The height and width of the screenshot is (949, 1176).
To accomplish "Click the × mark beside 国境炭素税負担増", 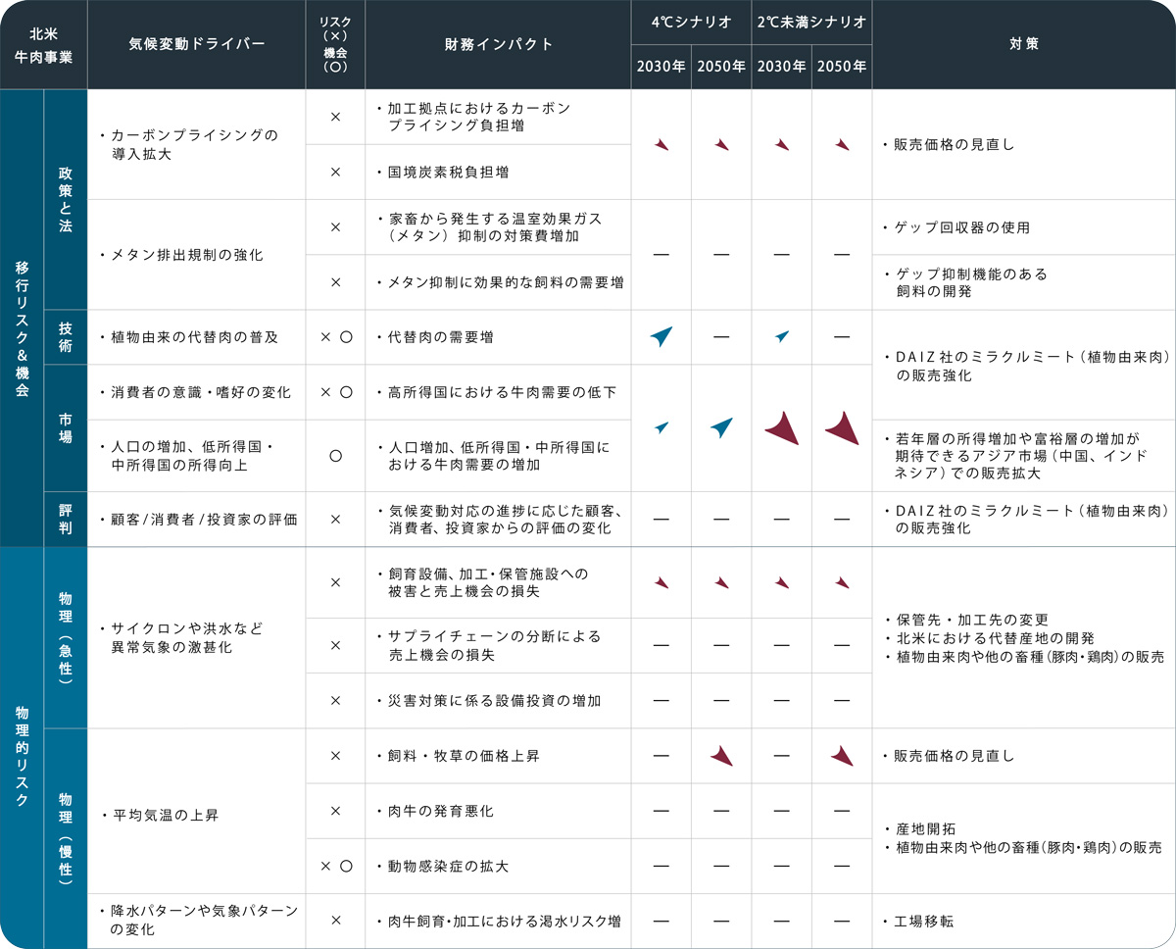I will pos(335,172).
